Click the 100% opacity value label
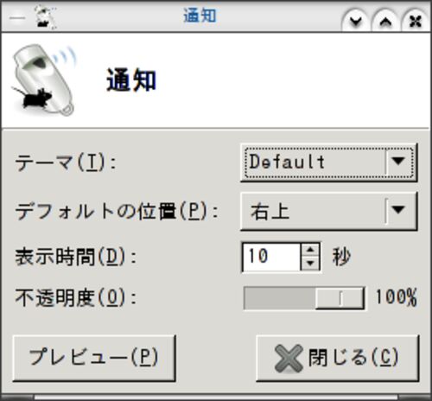432x401 pixels. click(397, 297)
